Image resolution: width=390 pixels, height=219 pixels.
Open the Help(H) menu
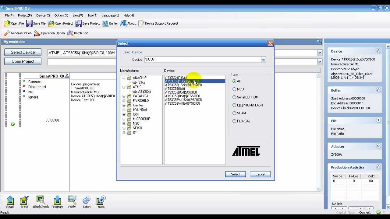pyautogui.click(x=129, y=16)
